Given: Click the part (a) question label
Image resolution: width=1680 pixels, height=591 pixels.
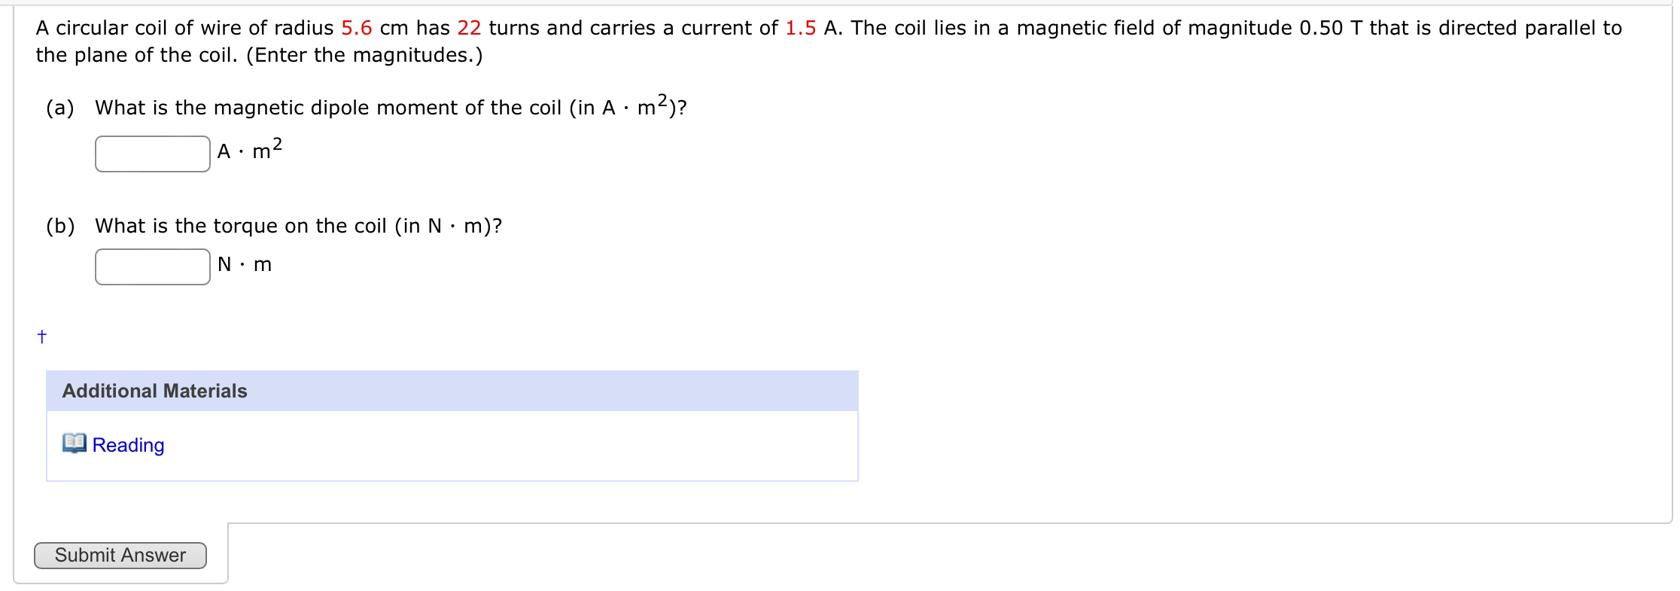Looking at the screenshot, I should [62, 108].
